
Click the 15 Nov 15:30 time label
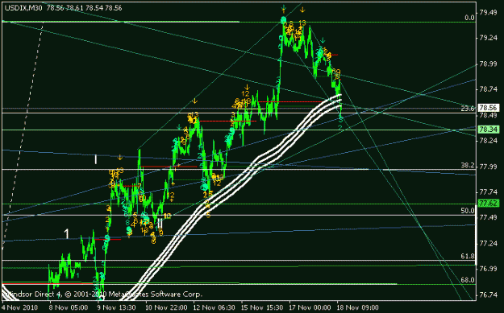click(262, 307)
